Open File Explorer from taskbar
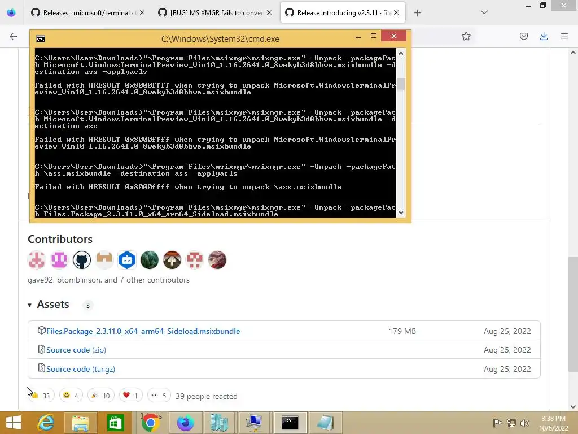 80,423
